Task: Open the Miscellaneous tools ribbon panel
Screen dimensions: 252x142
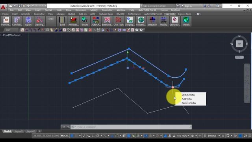Action: point(141,21)
